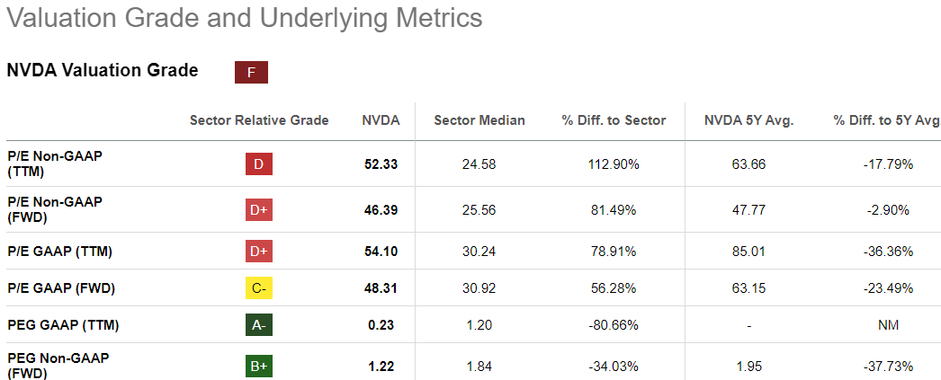Click the yellow C- grade badge

coord(258,288)
